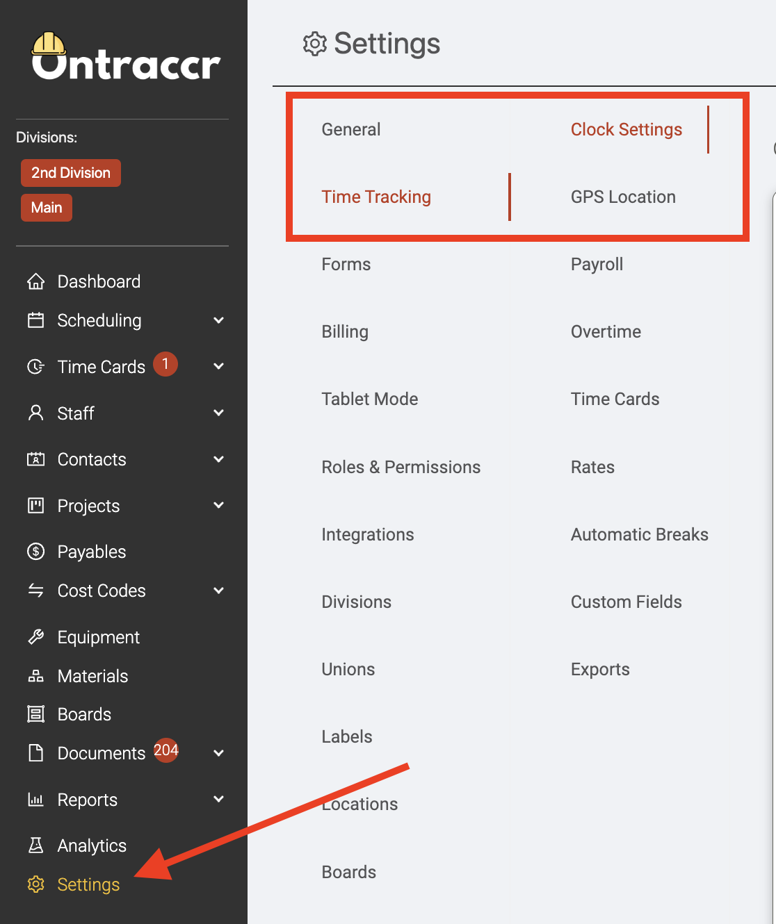Click the Projects board icon
This screenshot has height=924, width=776.
[x=35, y=506]
